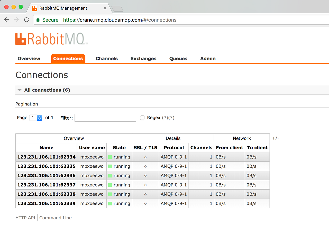This screenshot has height=234, width=329.
Task: Go to the Admin tab
Action: [x=208, y=59]
